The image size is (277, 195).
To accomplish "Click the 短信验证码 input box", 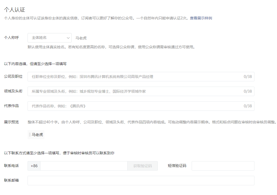I will (x=223, y=166).
